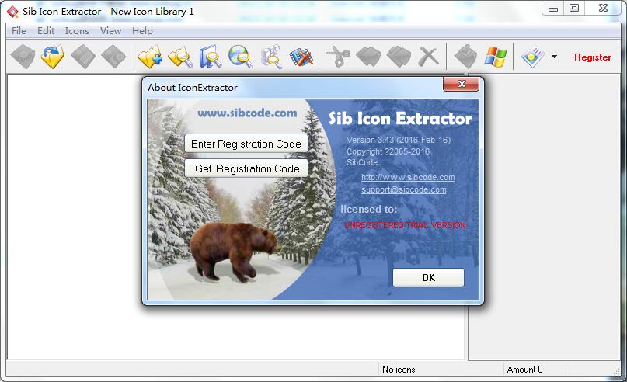Click the first grayed Save library diamond icon

coord(83,57)
